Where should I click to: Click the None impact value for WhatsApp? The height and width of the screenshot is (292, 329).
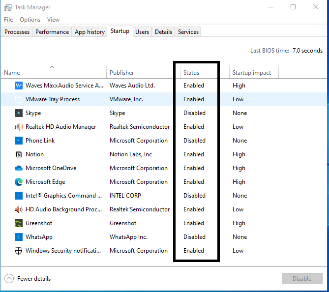(x=240, y=237)
